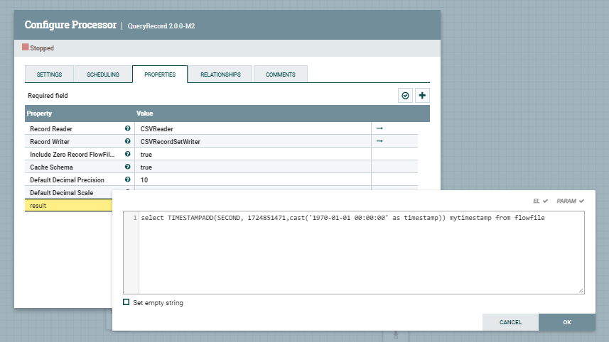This screenshot has height=342, width=609.
Task: Select the CSVReader value cell
Action: (253, 128)
